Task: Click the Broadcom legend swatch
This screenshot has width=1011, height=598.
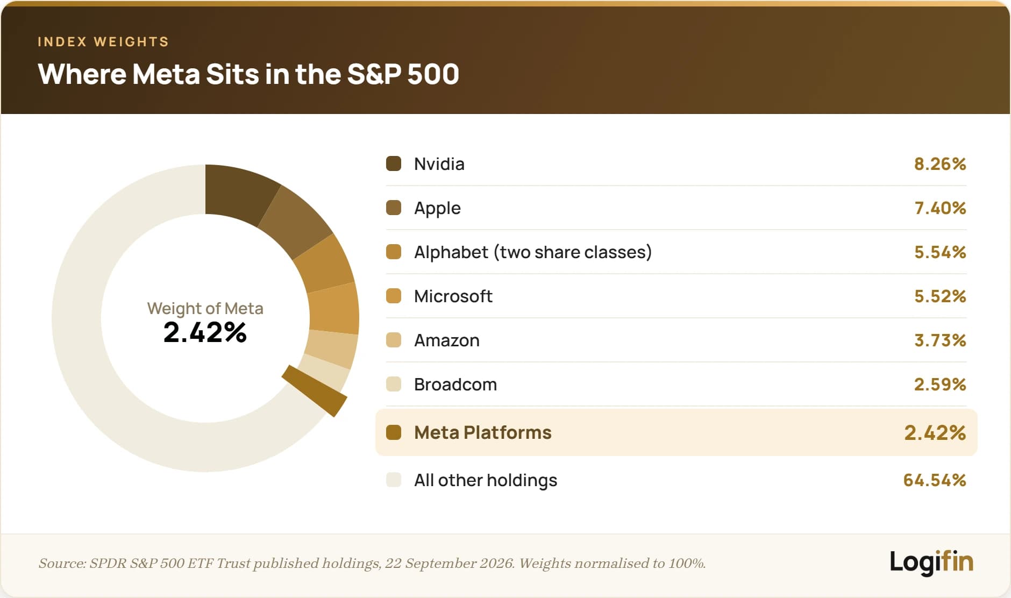Action: [x=394, y=384]
